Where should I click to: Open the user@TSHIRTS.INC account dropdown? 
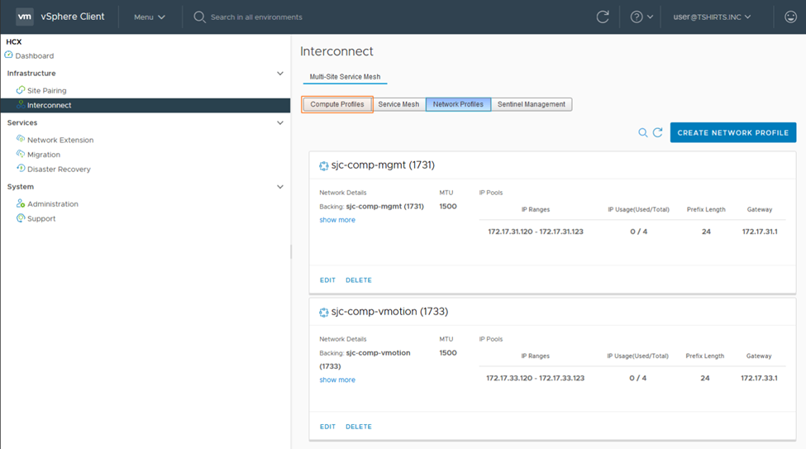tap(712, 17)
